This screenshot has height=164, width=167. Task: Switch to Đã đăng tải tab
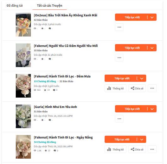point(15,6)
